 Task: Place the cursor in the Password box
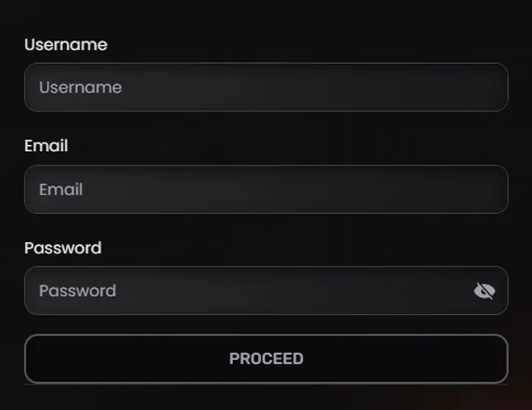[246, 290]
